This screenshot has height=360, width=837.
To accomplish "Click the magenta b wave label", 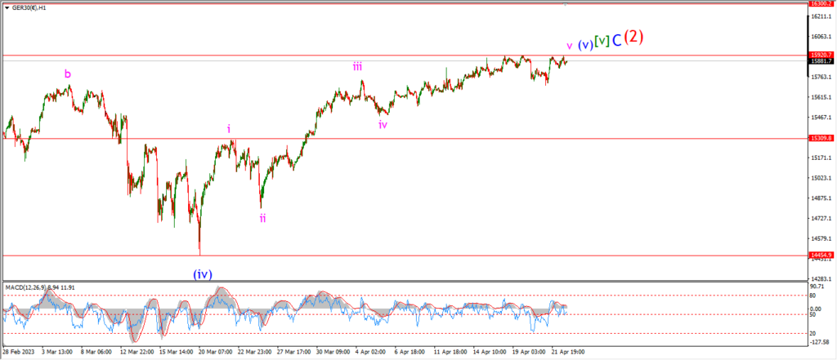I will click(67, 73).
